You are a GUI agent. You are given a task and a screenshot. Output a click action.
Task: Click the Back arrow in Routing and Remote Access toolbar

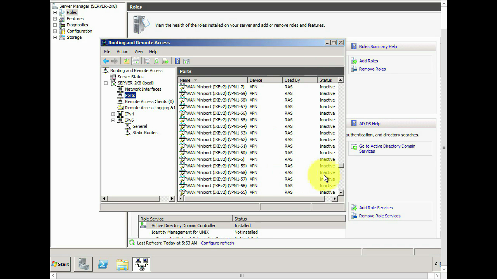tap(106, 61)
